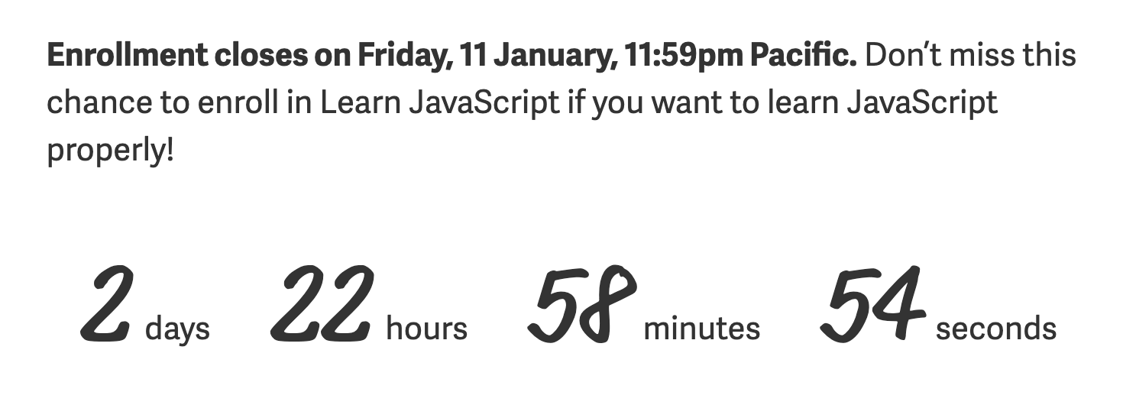Image resolution: width=1123 pixels, height=405 pixels.
Task: Click the "seconds" countdown label
Action: 995,329
